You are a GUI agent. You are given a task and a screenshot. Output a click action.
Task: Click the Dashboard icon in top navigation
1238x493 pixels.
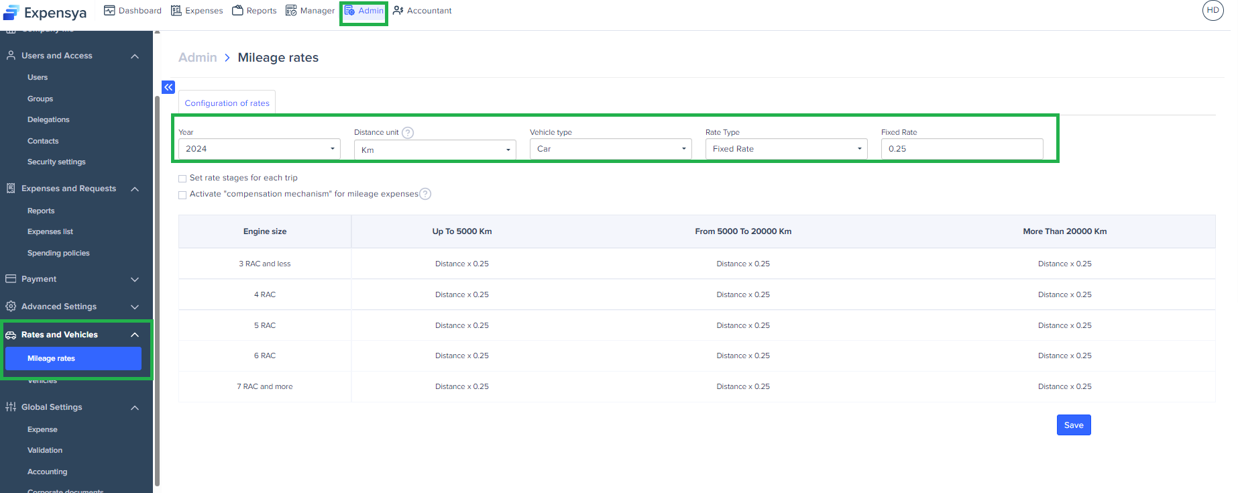(110, 11)
